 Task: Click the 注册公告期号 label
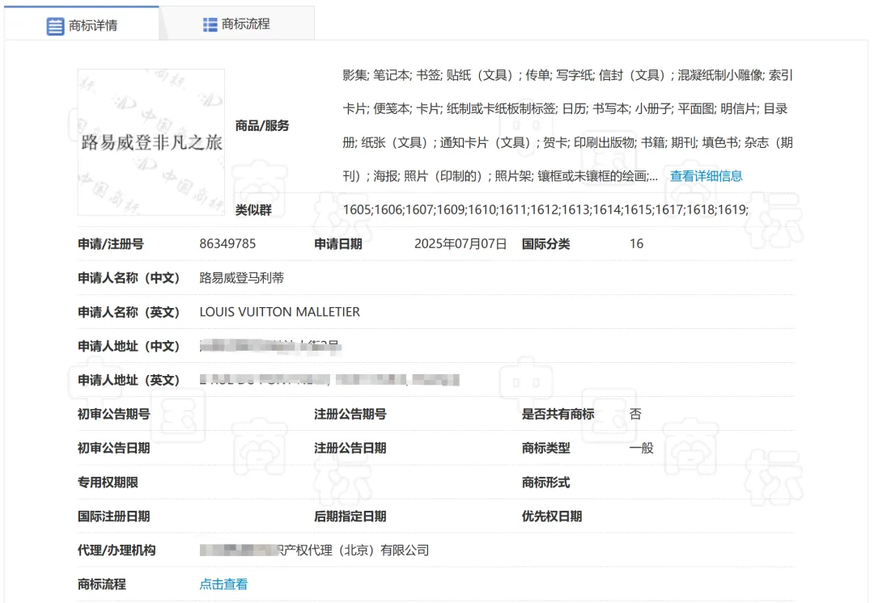[x=350, y=414]
